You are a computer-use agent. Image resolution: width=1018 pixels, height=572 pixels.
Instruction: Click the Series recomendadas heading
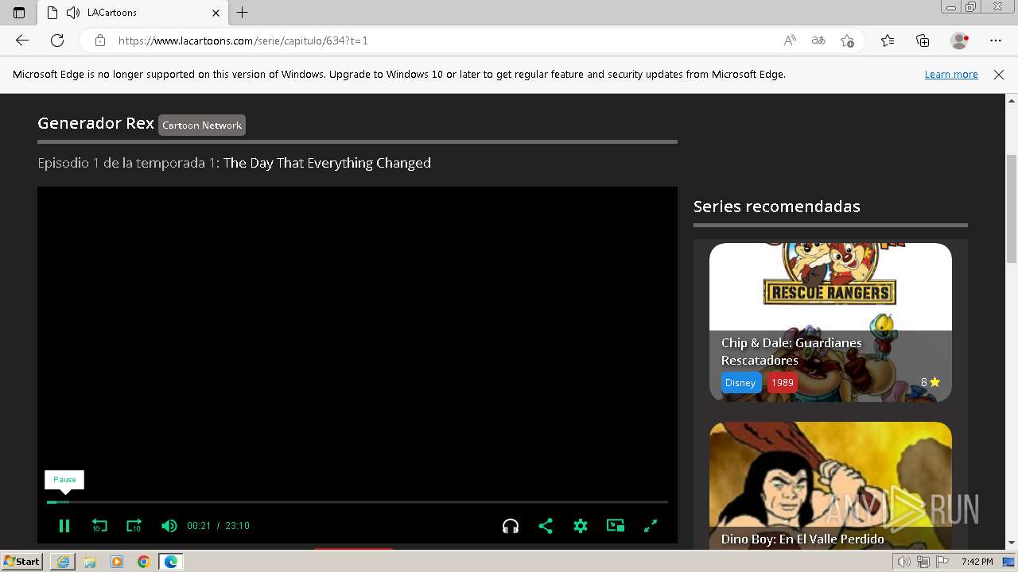777,207
